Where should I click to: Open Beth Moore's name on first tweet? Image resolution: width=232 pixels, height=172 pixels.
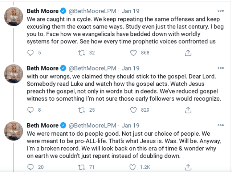pyautogui.click(x=42, y=11)
